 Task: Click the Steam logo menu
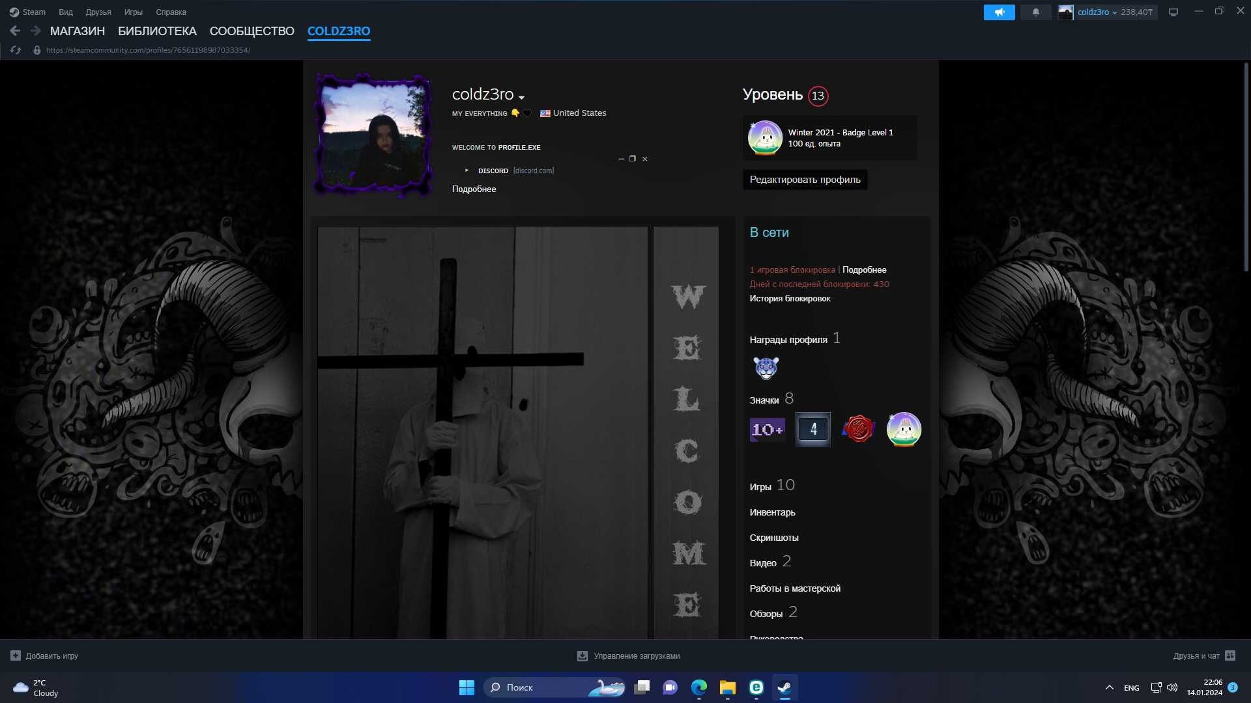(14, 12)
